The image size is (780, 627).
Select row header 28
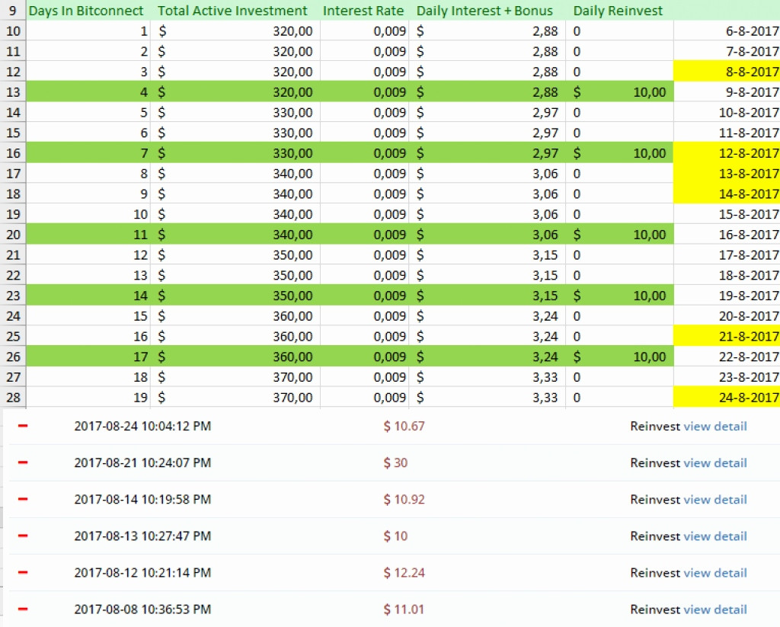[x=13, y=397]
